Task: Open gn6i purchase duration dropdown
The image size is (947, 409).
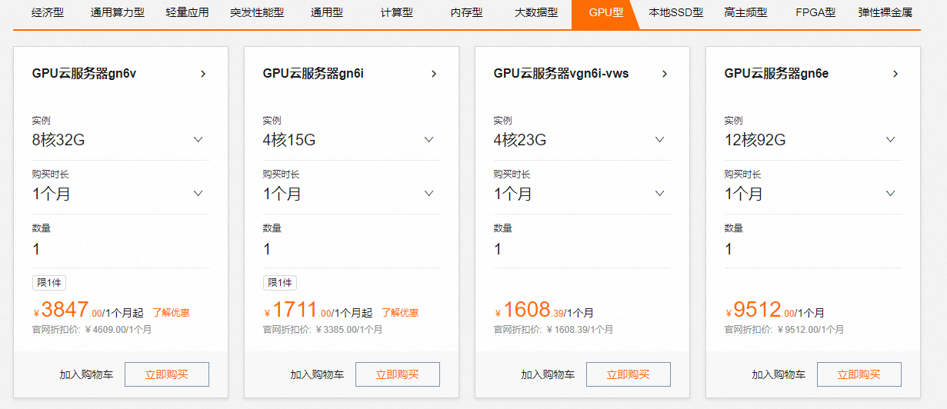Action: pyautogui.click(x=352, y=194)
